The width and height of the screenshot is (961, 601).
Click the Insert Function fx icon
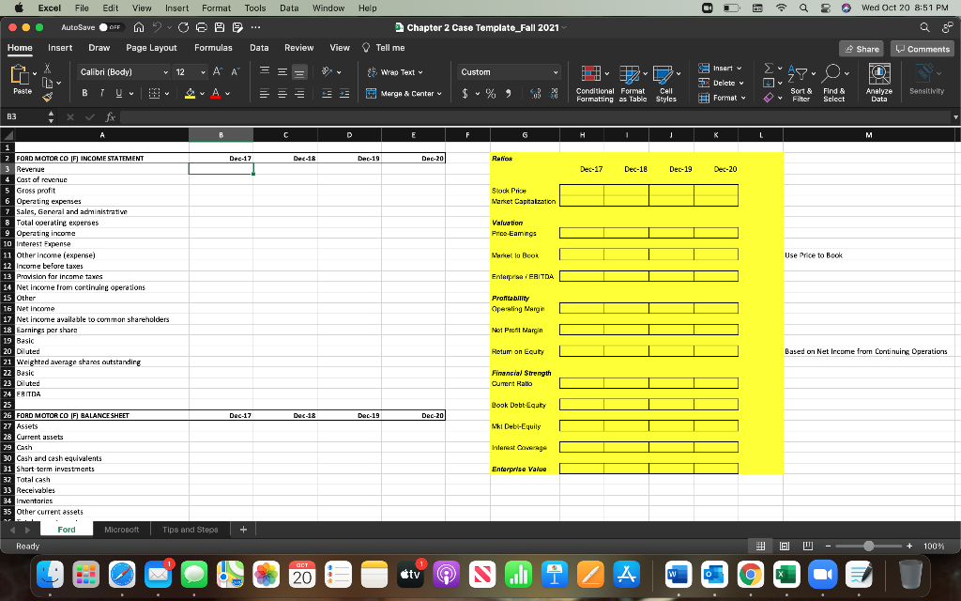111,116
